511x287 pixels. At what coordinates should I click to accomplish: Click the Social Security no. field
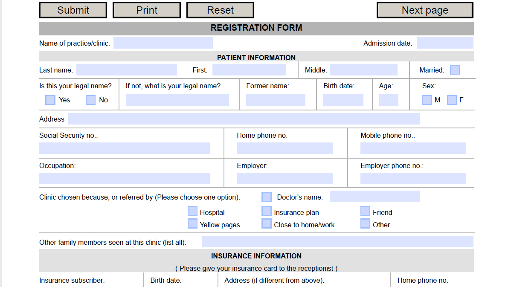pyautogui.click(x=125, y=148)
